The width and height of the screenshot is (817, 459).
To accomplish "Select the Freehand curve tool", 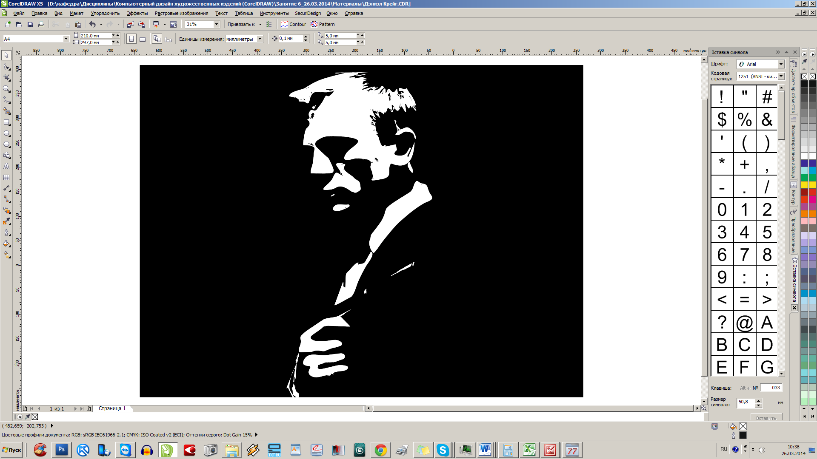I will (6, 100).
